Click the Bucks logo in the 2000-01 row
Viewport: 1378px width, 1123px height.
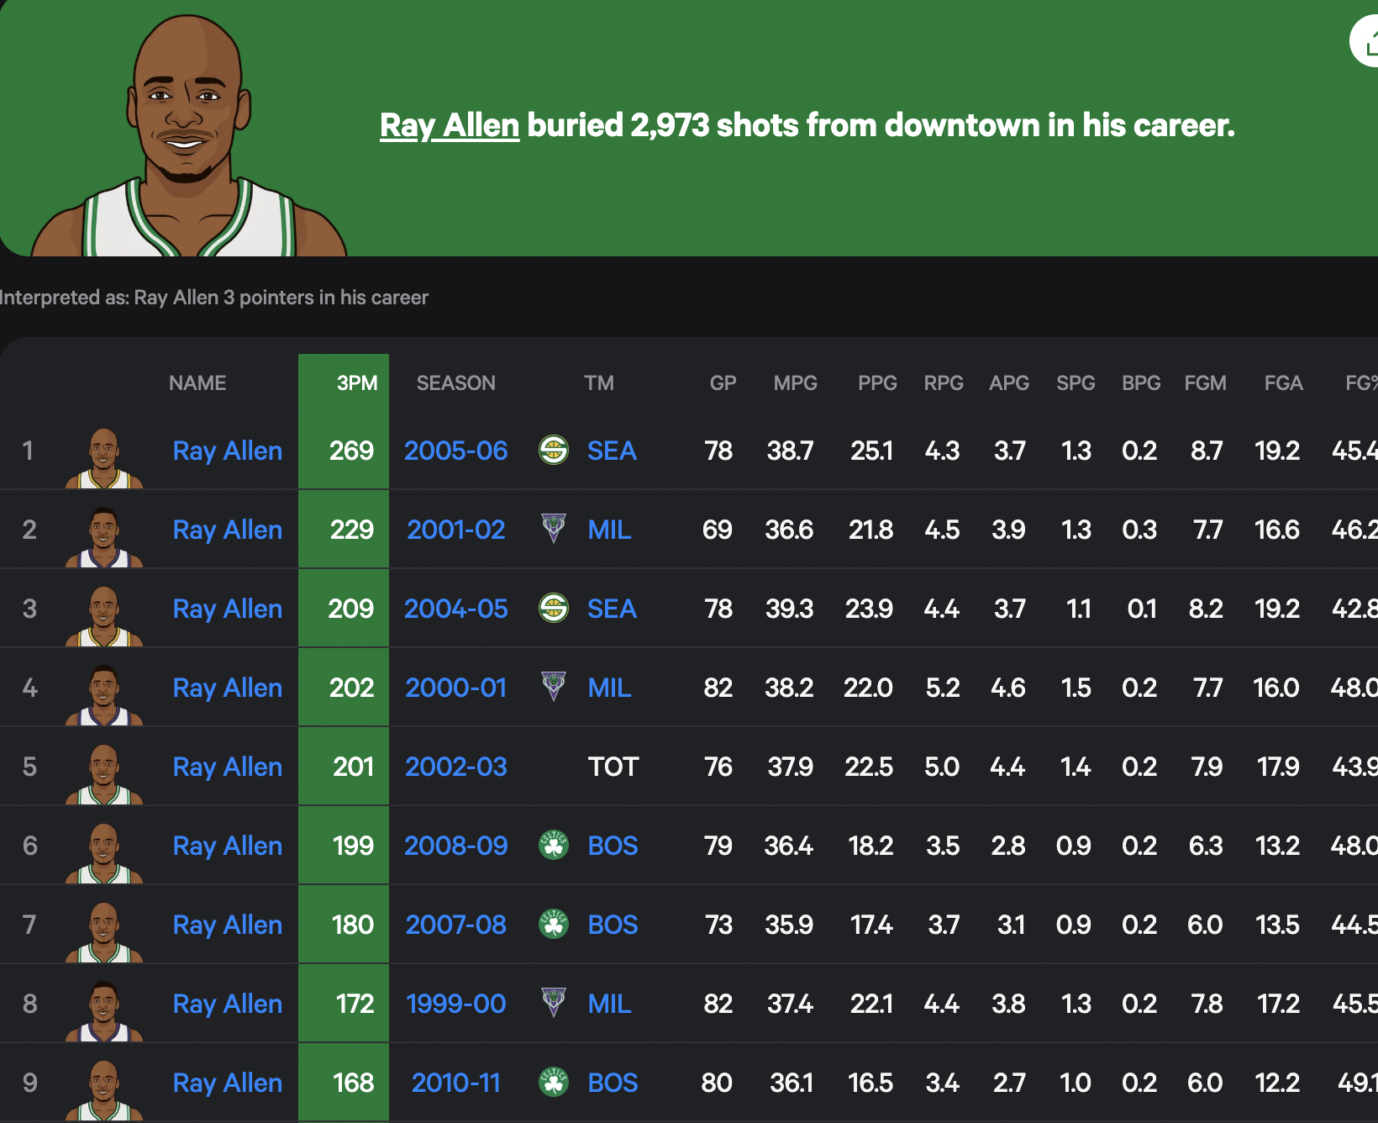(x=554, y=687)
